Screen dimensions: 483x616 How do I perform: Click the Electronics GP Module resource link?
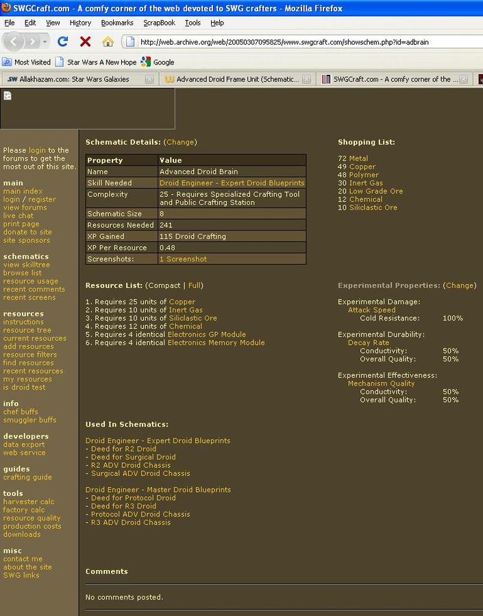point(206,335)
